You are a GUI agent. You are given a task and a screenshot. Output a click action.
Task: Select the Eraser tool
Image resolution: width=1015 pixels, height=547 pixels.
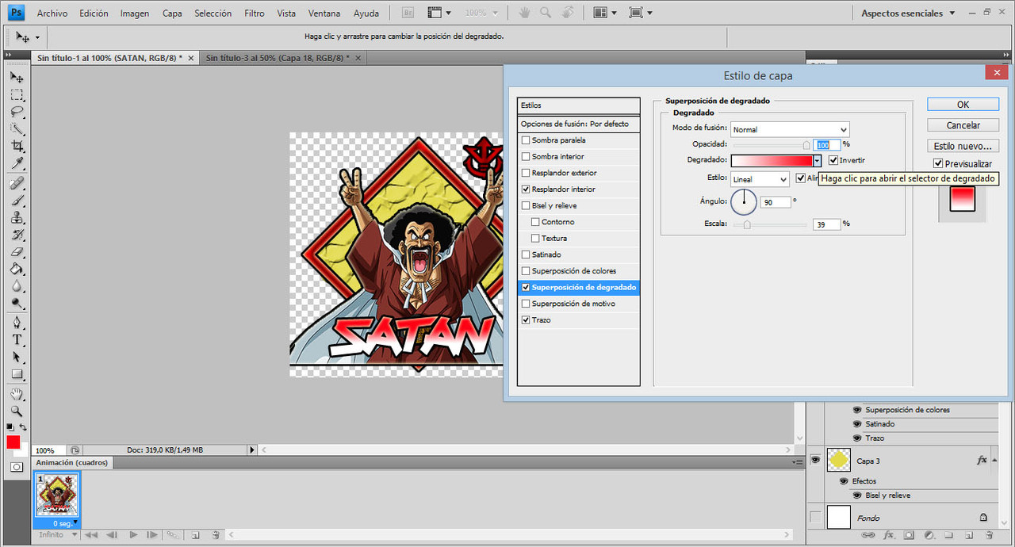tap(17, 252)
